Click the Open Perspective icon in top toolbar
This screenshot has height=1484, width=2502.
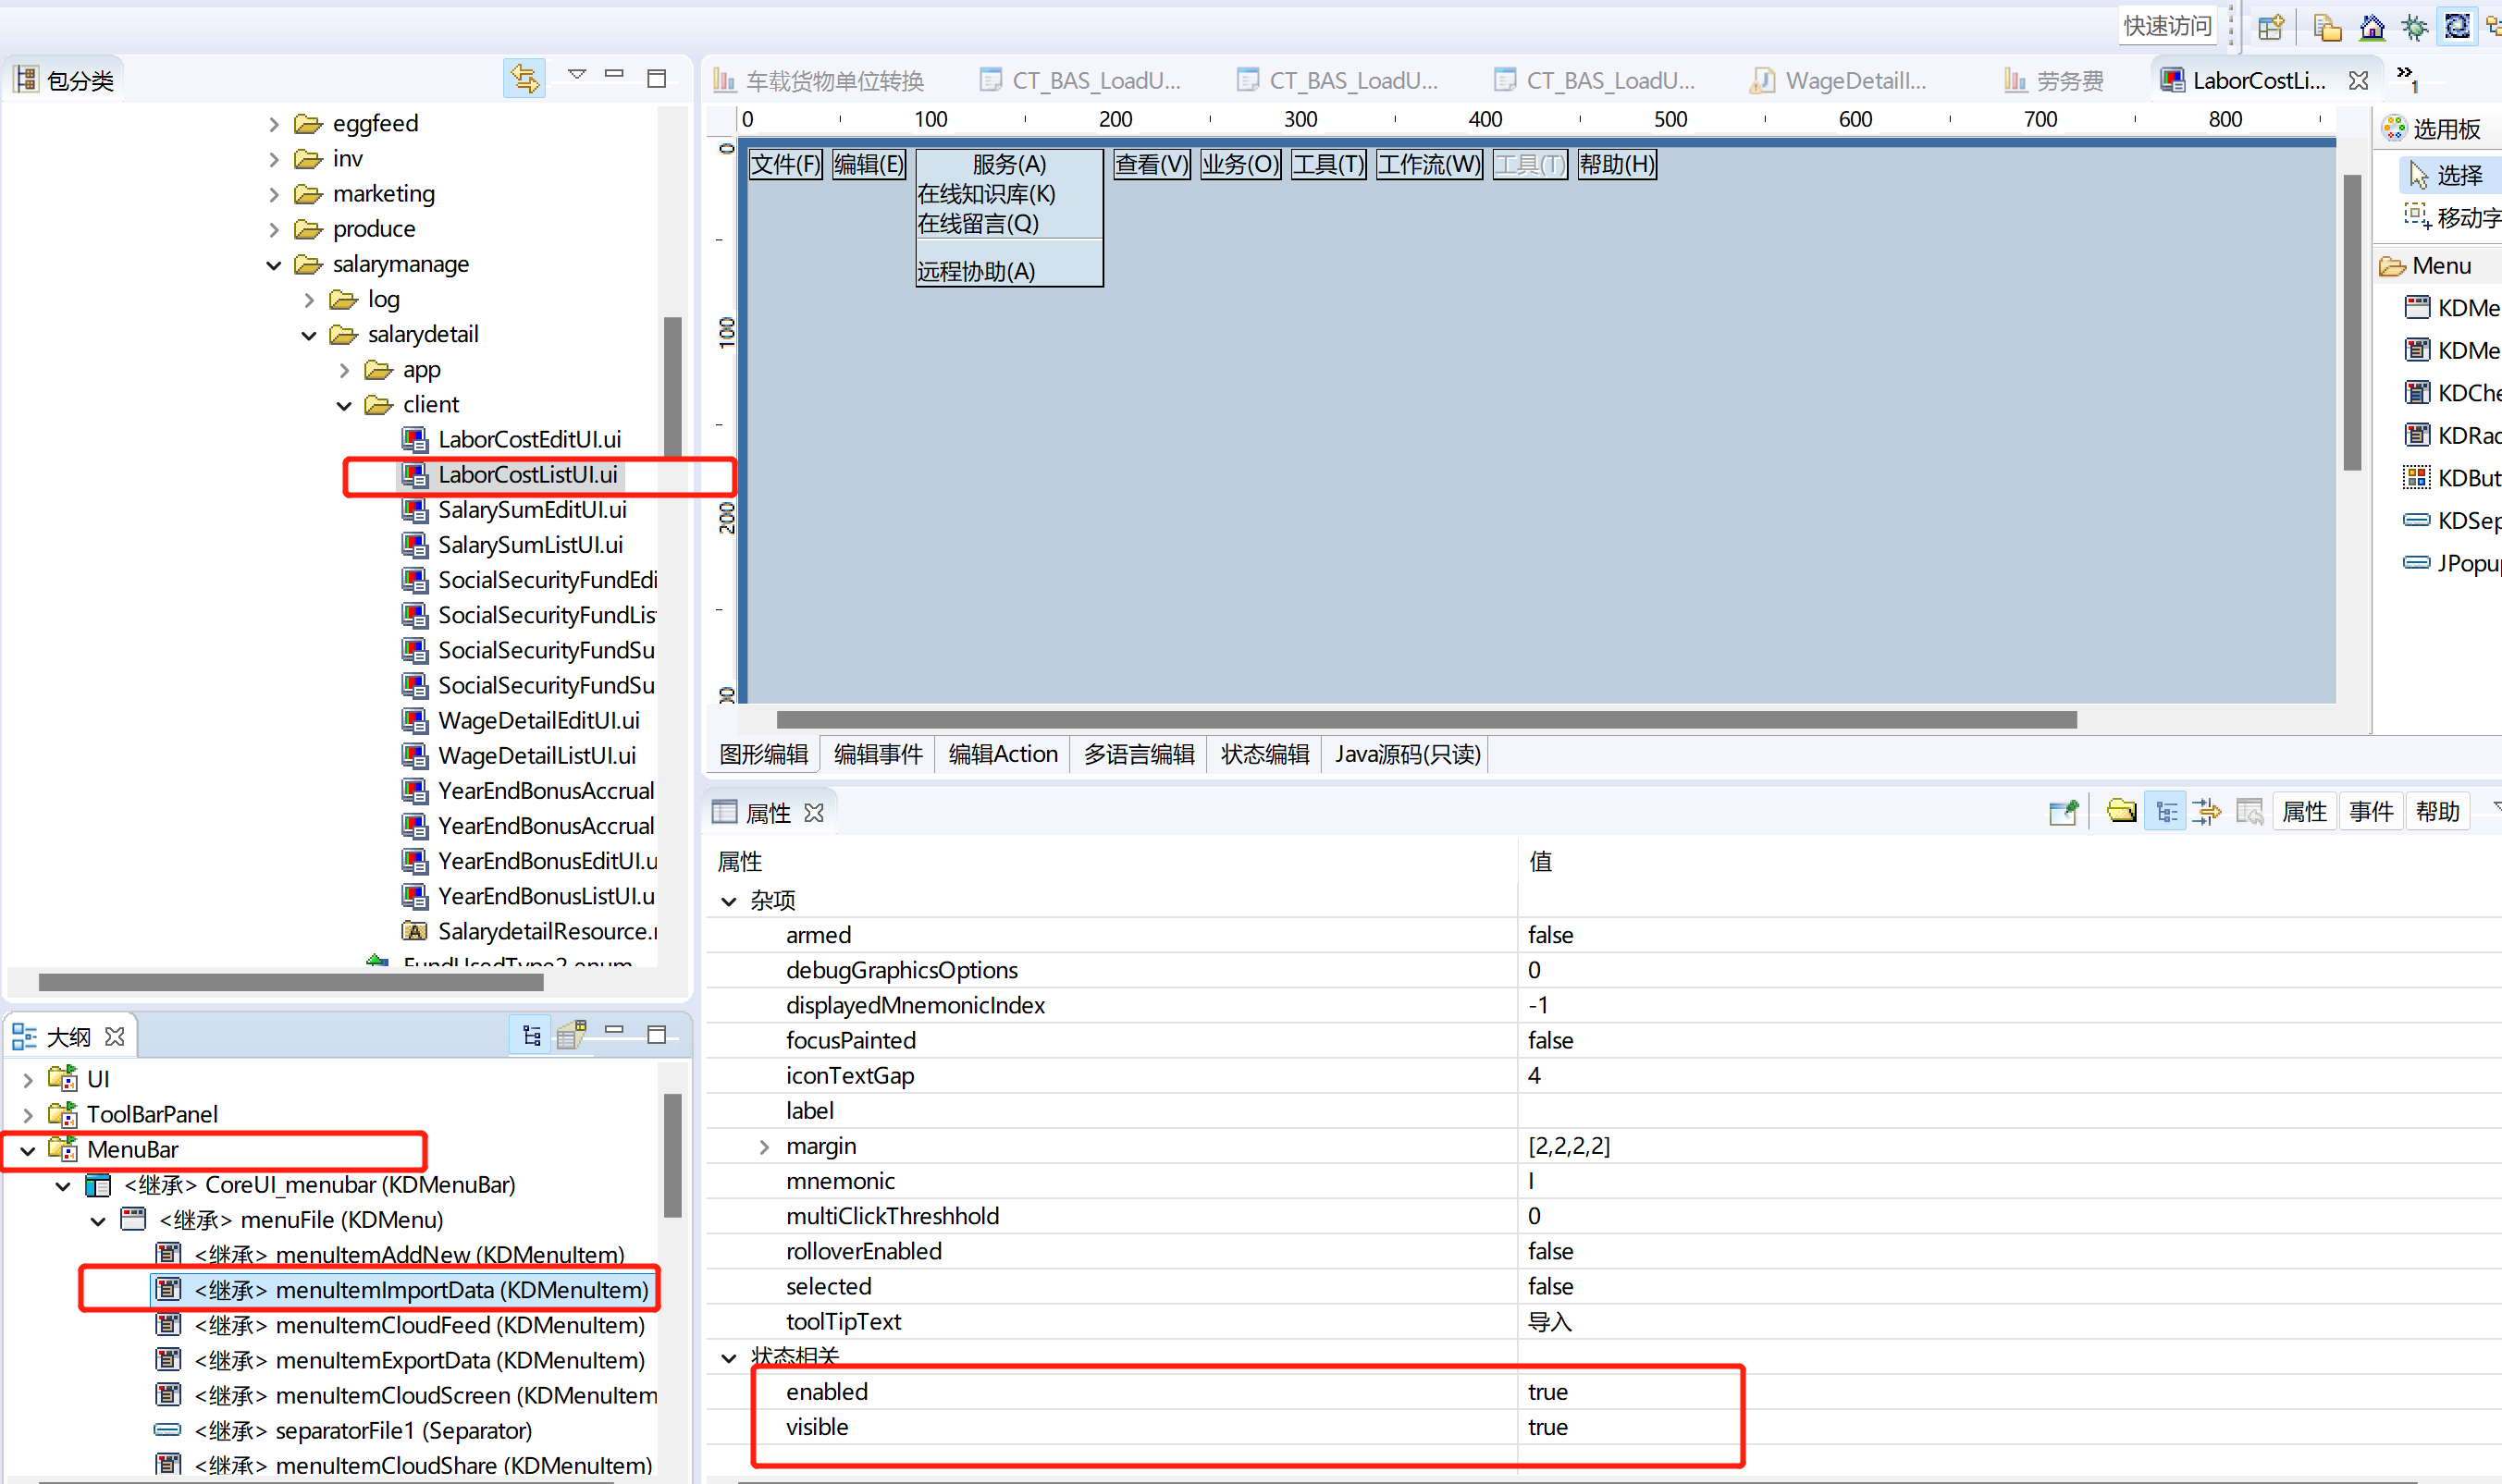[x=2271, y=27]
